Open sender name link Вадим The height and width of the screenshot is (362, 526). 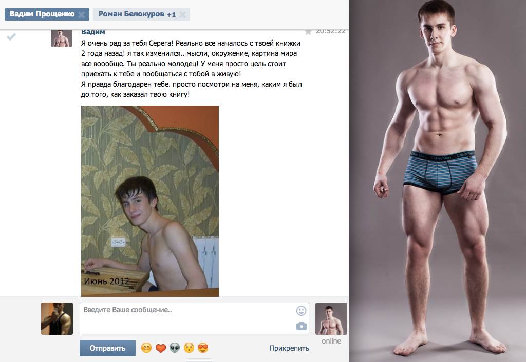93,32
